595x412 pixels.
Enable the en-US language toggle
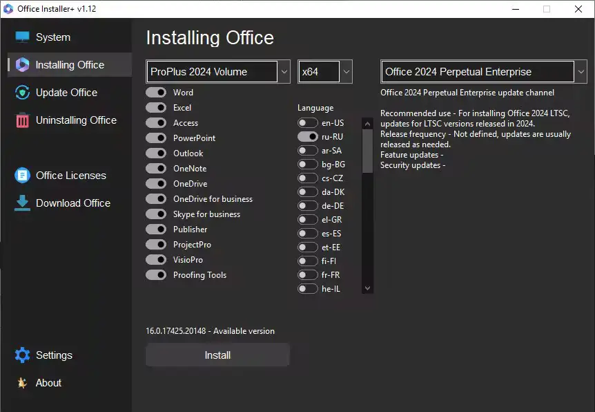click(306, 122)
